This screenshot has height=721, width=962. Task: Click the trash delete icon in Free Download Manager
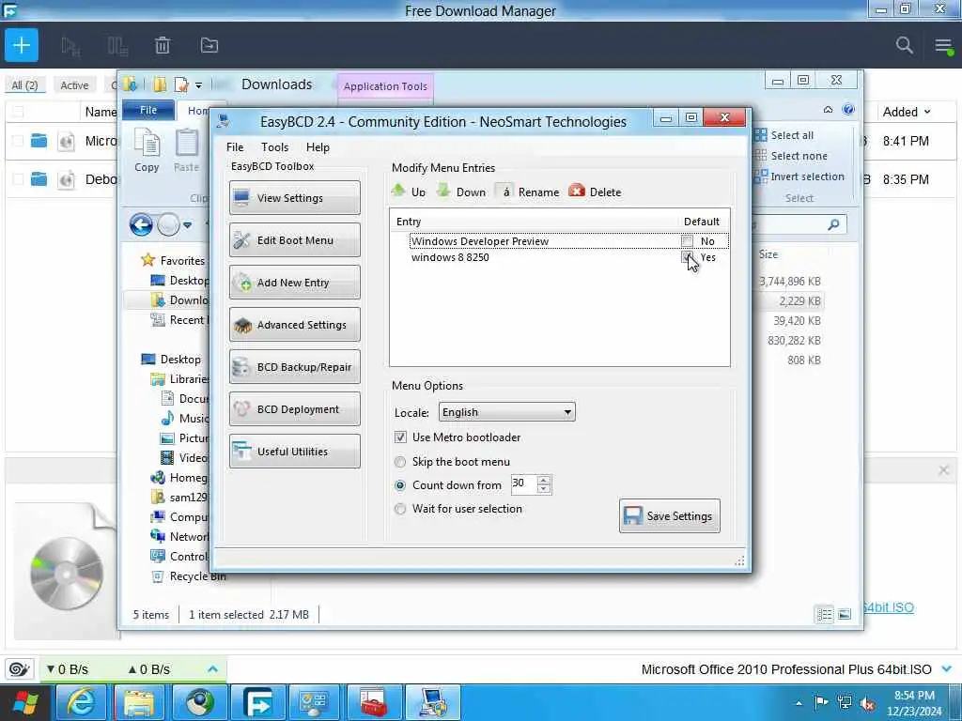click(x=162, y=45)
